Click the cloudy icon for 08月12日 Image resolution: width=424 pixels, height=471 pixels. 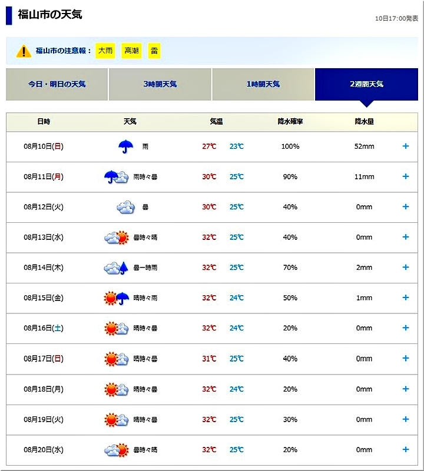(x=125, y=207)
